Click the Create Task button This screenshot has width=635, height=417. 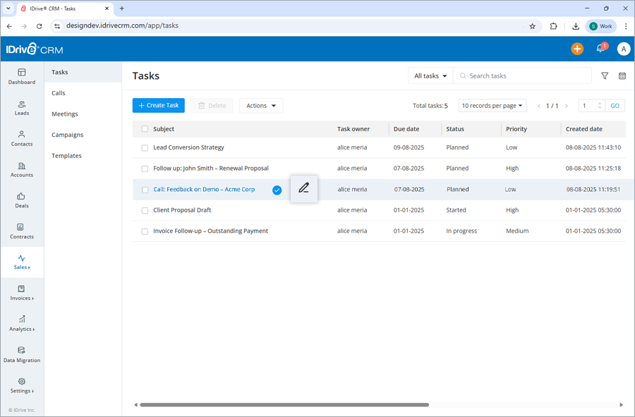pyautogui.click(x=158, y=105)
